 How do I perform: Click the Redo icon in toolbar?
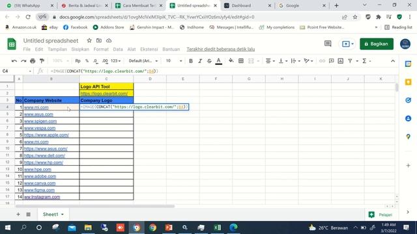[x=23, y=61]
